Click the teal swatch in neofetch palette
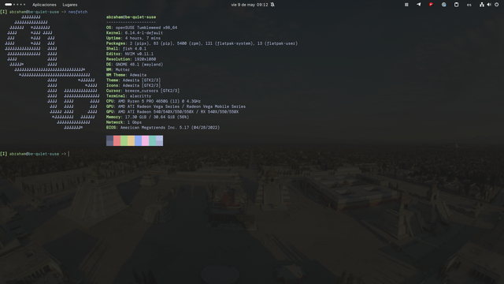The image size is (504, 284). 152,140
